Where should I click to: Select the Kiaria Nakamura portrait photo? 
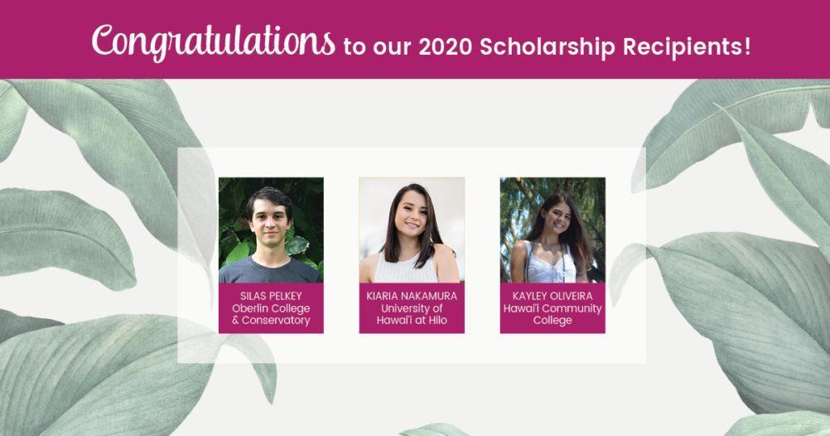point(412,230)
